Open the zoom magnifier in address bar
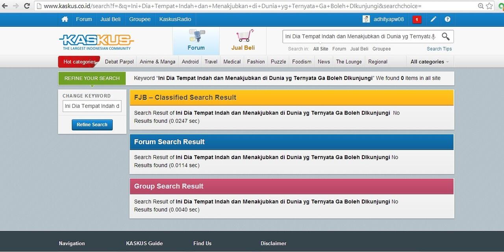This screenshot has width=504, height=252. 481,6
